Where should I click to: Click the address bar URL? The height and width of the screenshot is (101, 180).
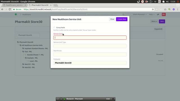pyautogui.click(x=56, y=9)
